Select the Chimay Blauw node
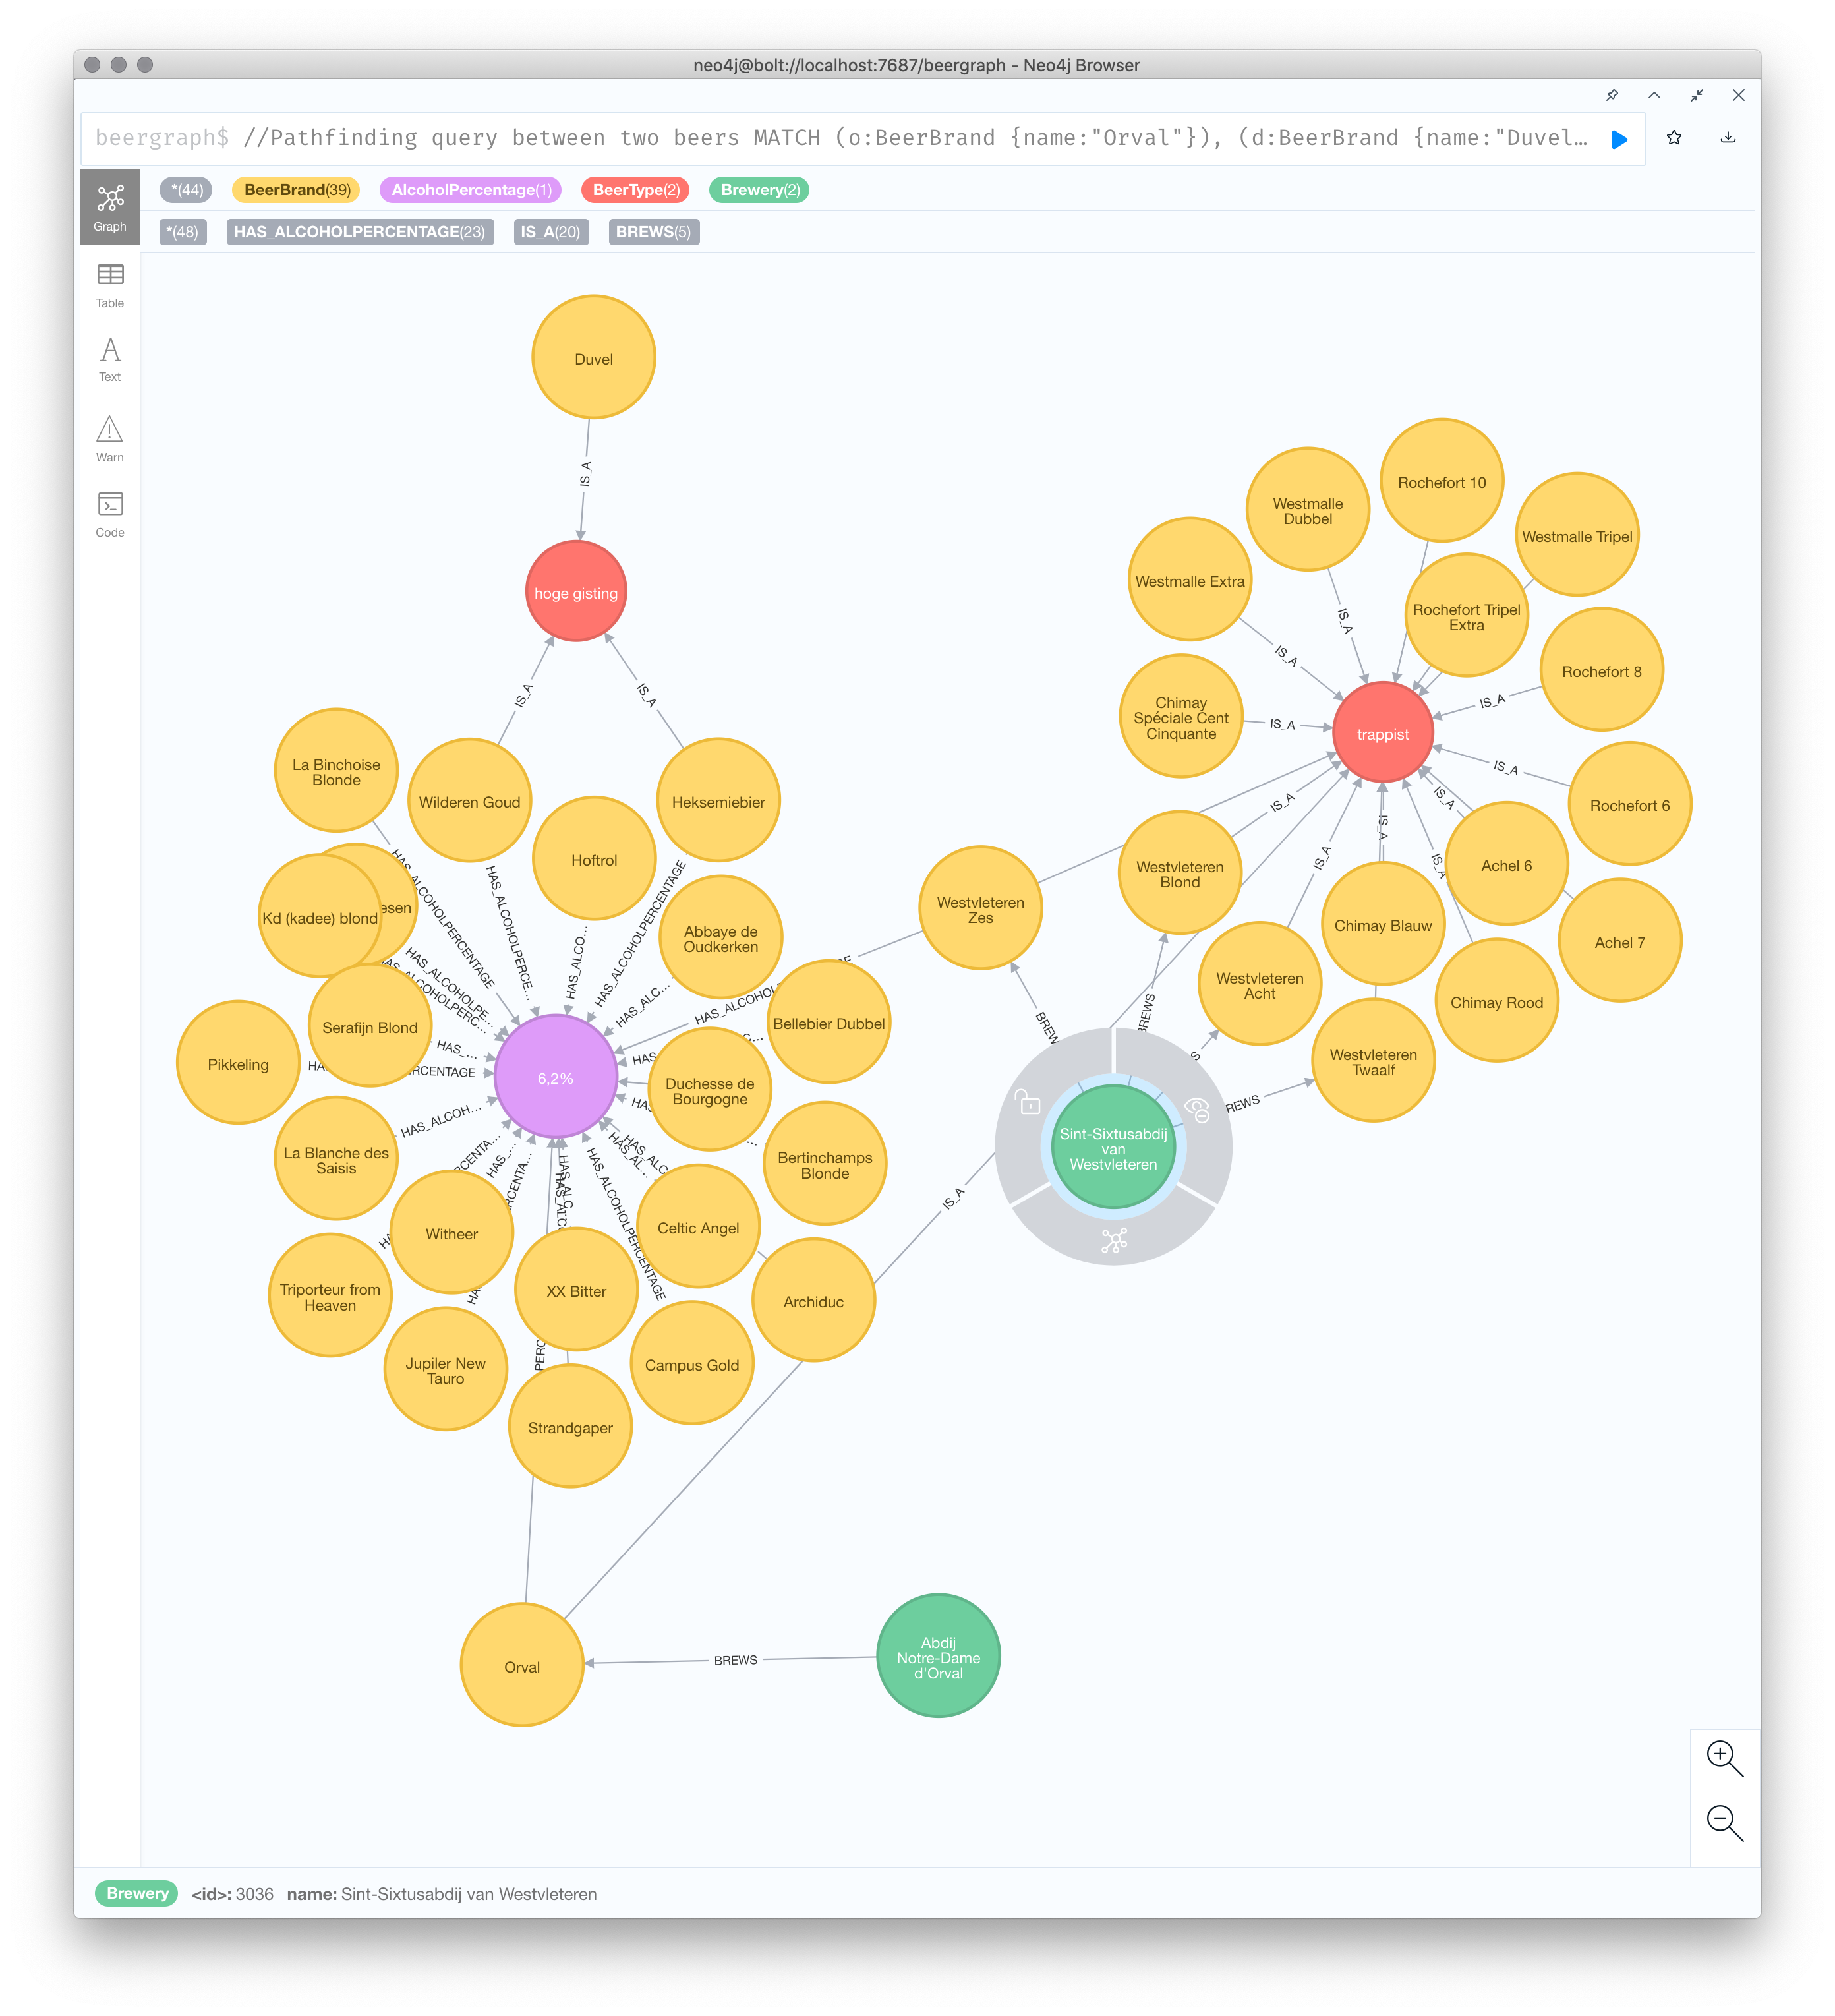Image resolution: width=1835 pixels, height=2016 pixels. pyautogui.click(x=1382, y=925)
